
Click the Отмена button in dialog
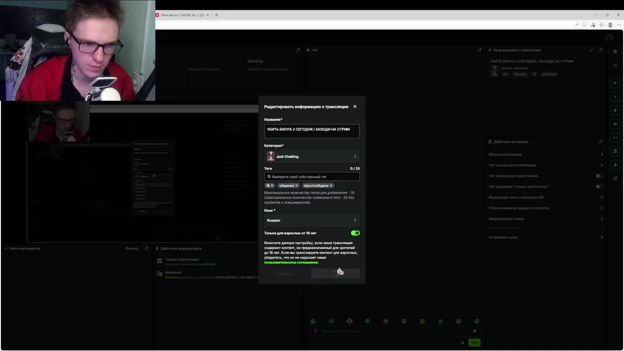286,274
